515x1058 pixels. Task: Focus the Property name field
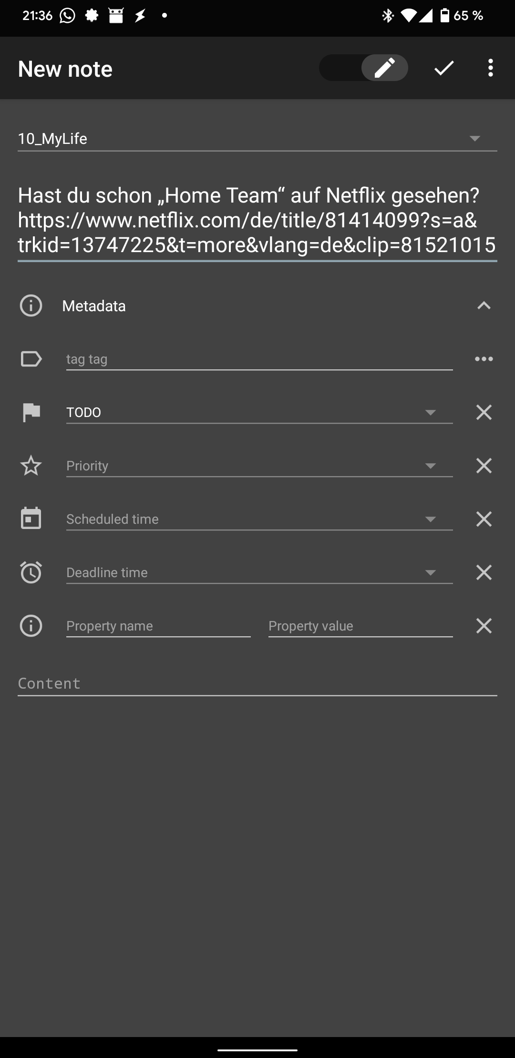tap(158, 626)
